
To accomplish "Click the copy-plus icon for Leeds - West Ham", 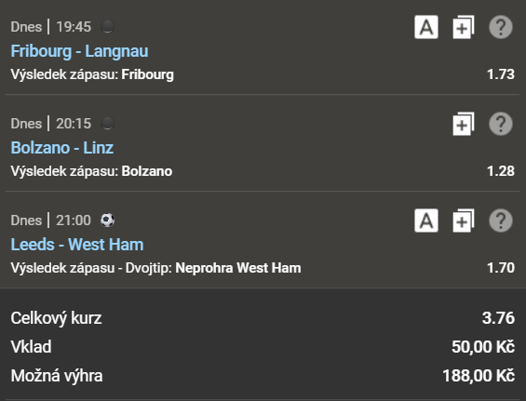I will [464, 221].
